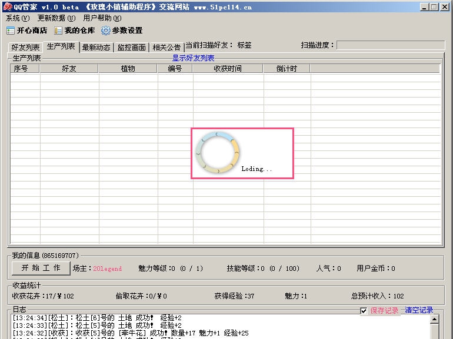
Task: Open the 系统(V) menu
Action: (18, 18)
